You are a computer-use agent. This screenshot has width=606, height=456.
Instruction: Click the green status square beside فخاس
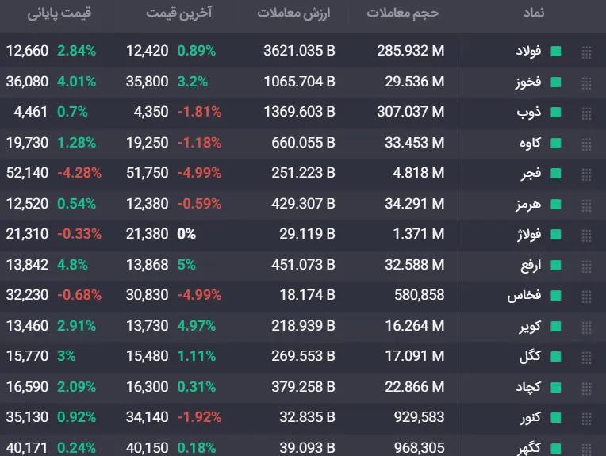pyautogui.click(x=556, y=295)
